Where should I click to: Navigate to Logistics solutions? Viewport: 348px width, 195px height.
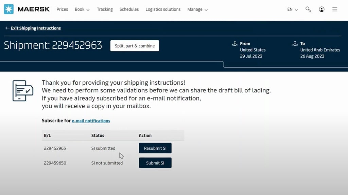tap(163, 9)
